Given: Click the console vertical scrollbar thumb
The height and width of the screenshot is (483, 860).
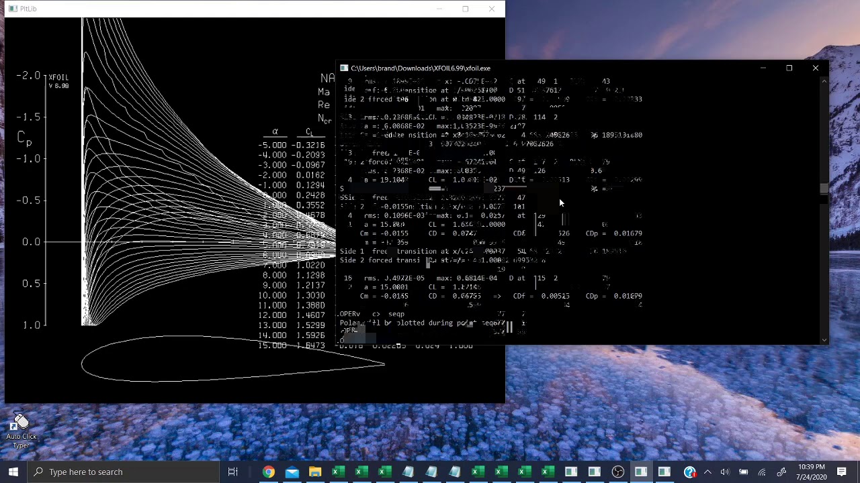Looking at the screenshot, I should click(824, 189).
